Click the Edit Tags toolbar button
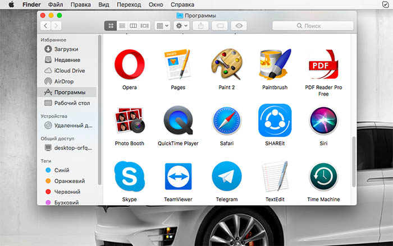 (220, 26)
